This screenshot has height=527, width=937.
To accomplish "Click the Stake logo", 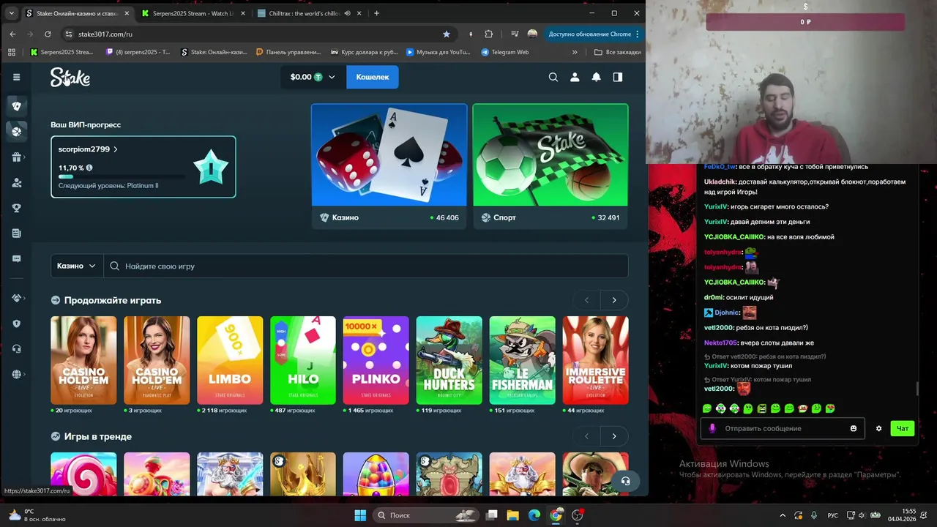I will [x=70, y=77].
